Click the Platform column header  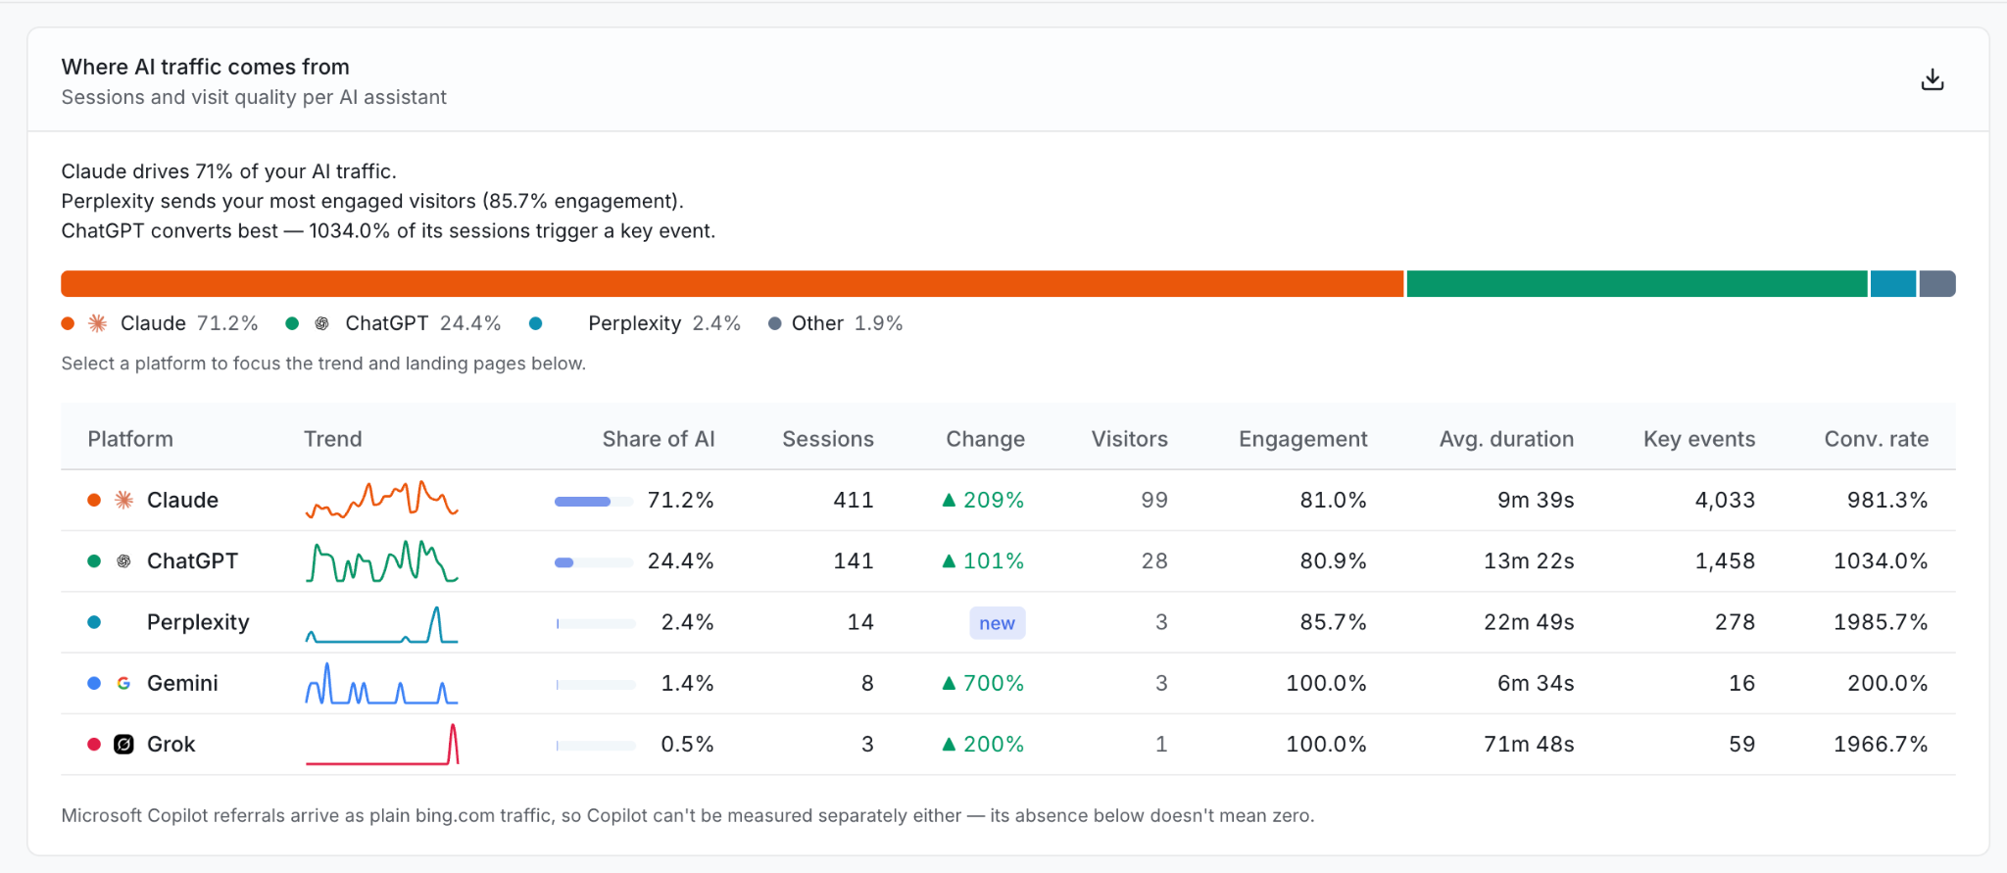tap(130, 439)
